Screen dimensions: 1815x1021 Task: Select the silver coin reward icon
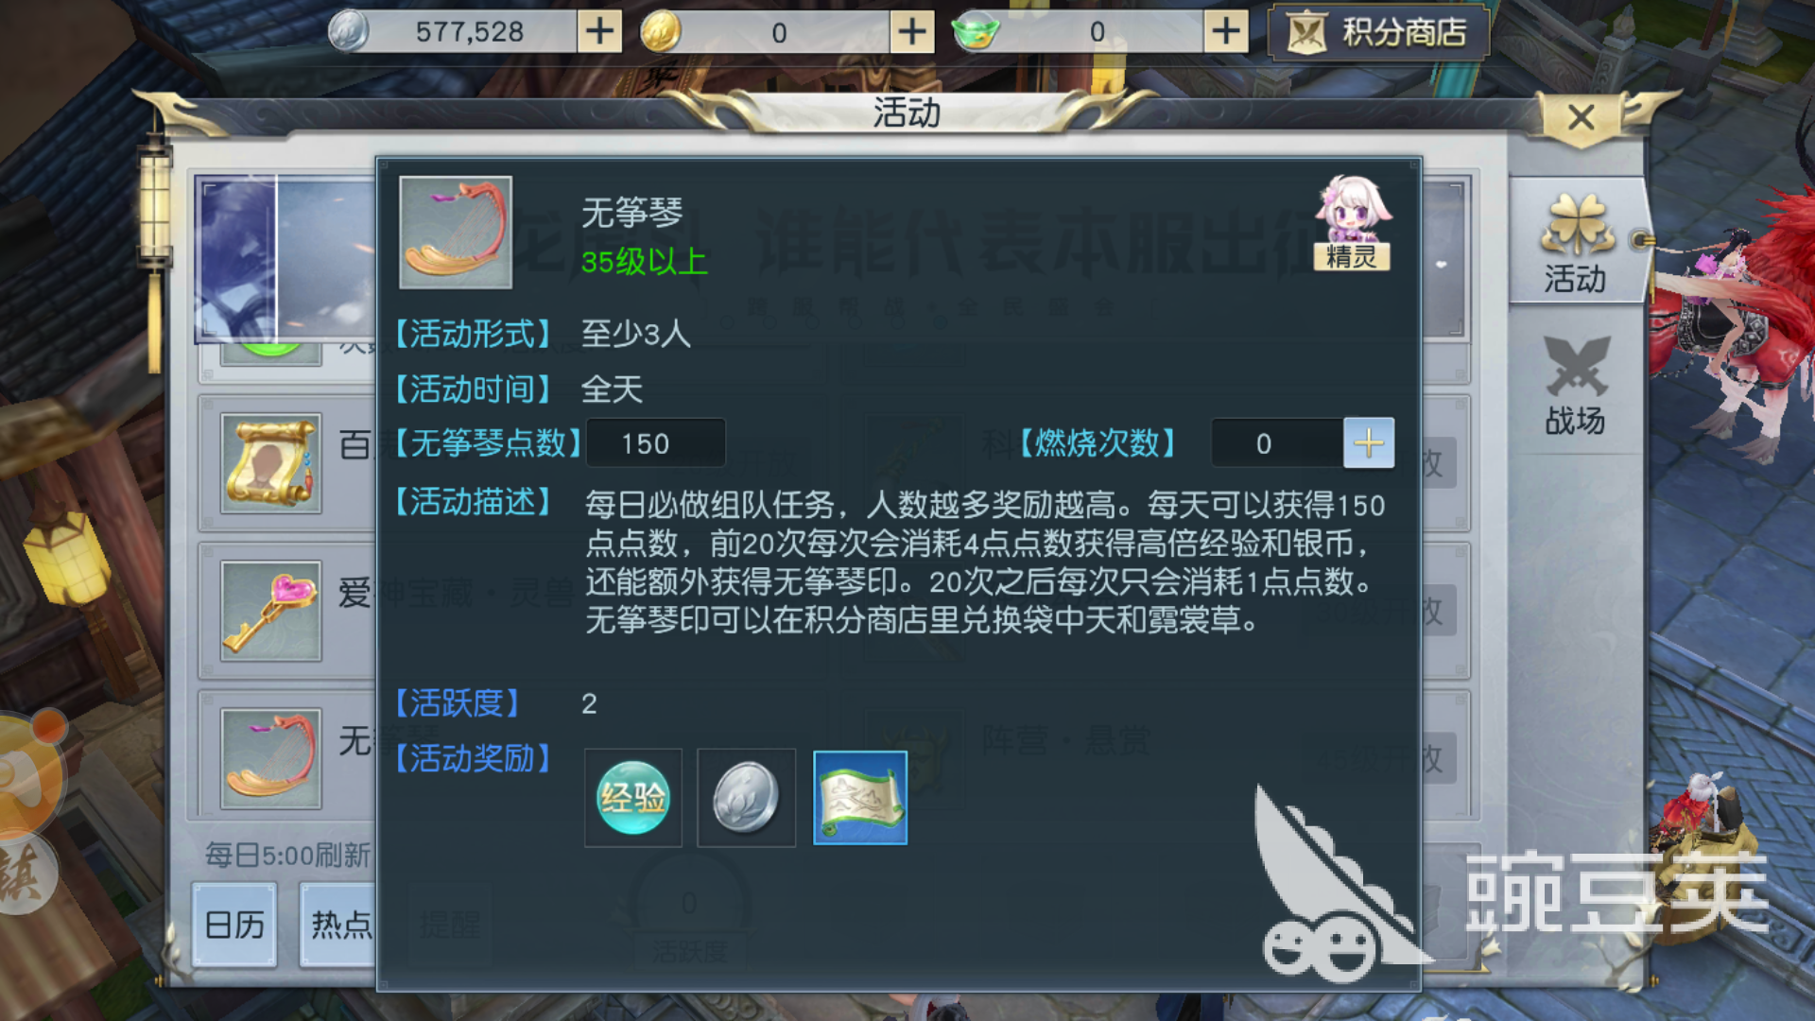pyautogui.click(x=746, y=798)
